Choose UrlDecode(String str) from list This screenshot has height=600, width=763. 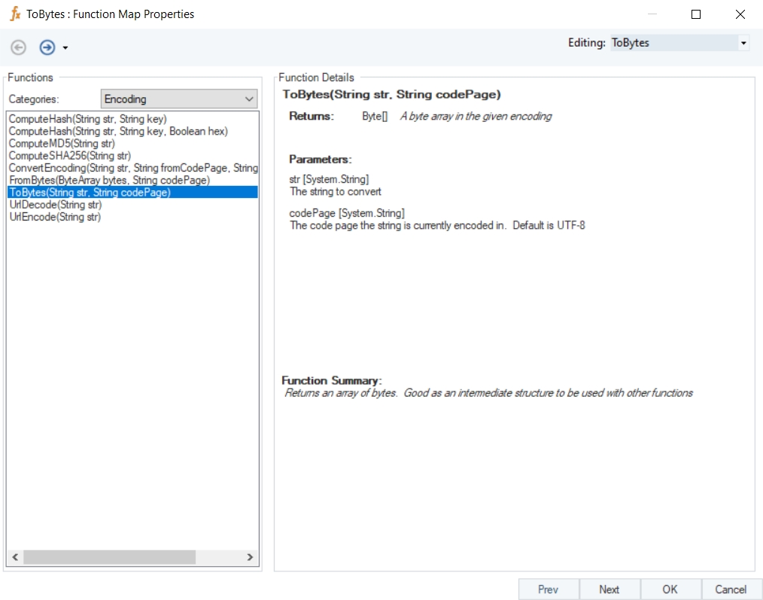tap(55, 205)
